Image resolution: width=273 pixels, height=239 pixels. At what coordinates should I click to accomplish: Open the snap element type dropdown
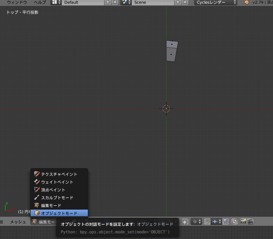click(x=216, y=221)
